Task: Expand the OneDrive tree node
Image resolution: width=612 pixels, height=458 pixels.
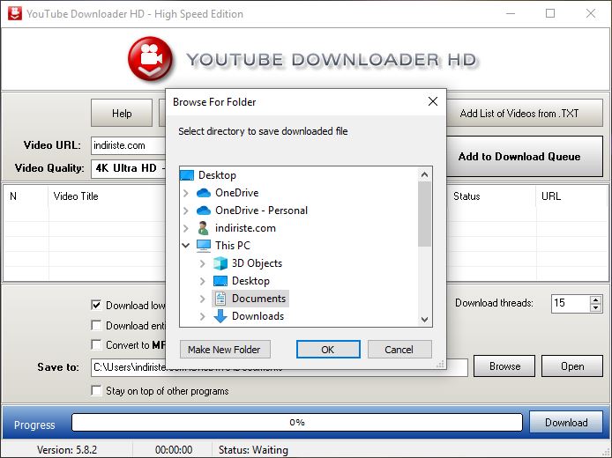Action: 186,193
